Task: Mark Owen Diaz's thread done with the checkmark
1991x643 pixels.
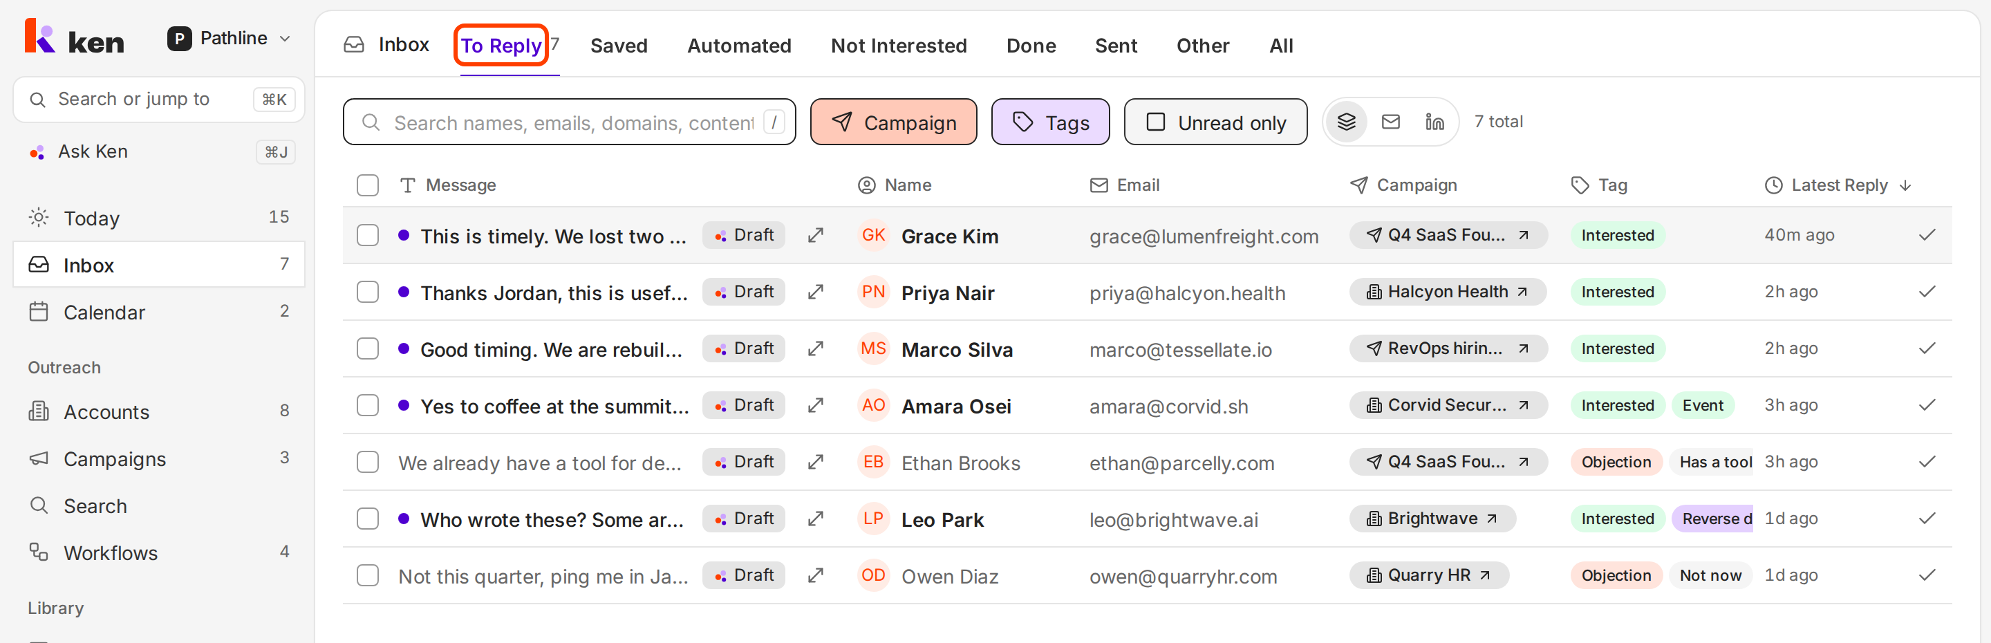Action: coord(1927,575)
